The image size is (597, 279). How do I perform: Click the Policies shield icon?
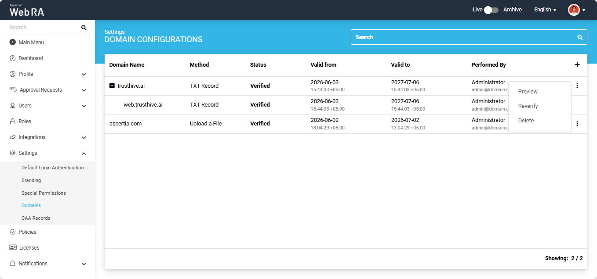pyautogui.click(x=13, y=232)
